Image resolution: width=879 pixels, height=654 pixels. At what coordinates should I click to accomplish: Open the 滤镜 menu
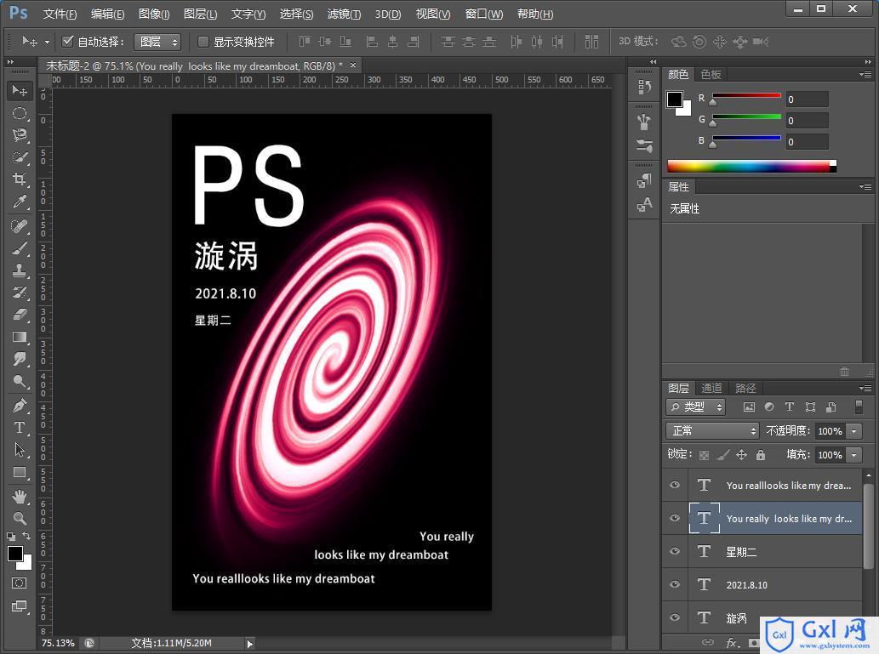[344, 14]
